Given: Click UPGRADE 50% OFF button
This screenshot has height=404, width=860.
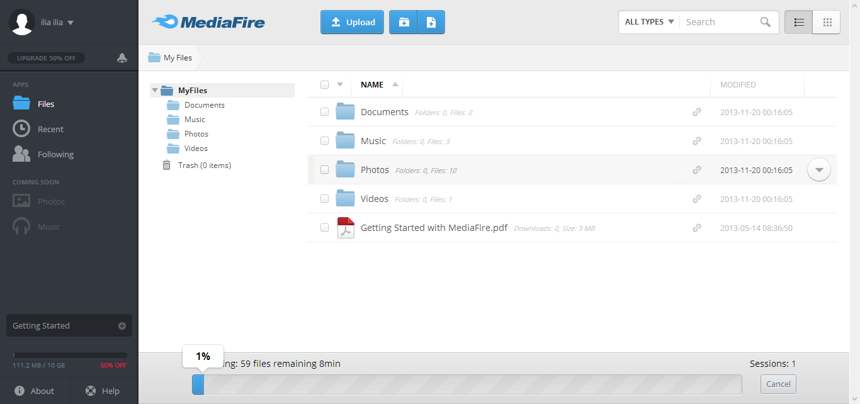Looking at the screenshot, I should pyautogui.click(x=46, y=58).
